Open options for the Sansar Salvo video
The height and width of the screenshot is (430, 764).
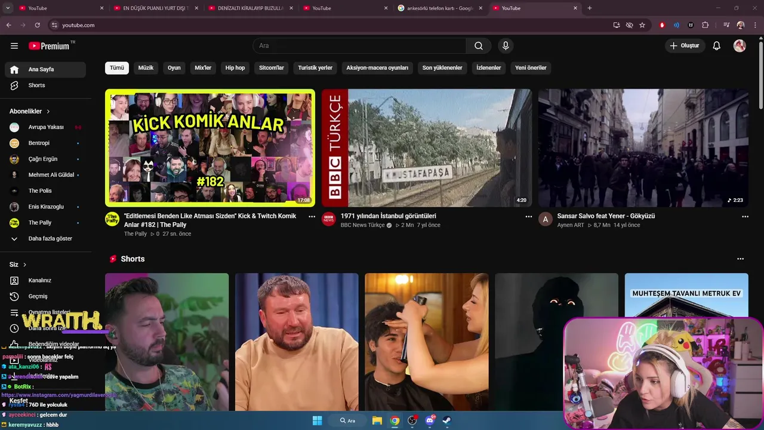[745, 217]
